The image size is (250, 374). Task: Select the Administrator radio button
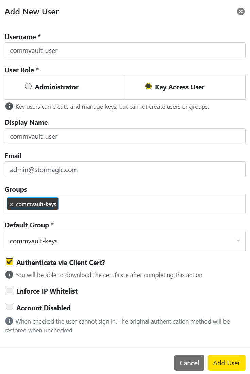click(x=28, y=86)
